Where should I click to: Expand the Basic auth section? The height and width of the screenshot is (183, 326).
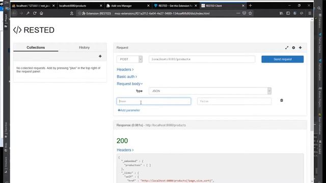[127, 77]
